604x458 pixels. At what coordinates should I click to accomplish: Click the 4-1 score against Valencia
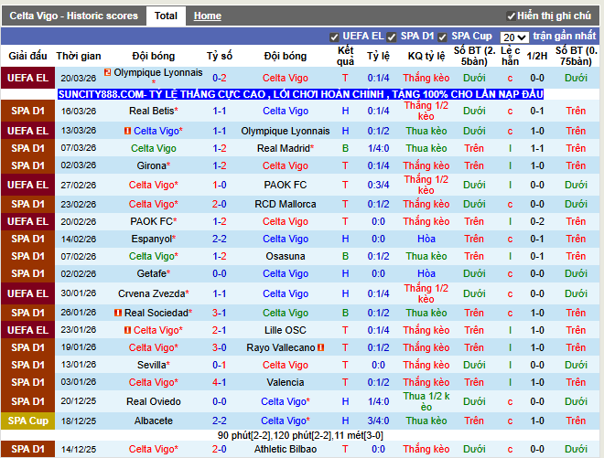point(220,382)
